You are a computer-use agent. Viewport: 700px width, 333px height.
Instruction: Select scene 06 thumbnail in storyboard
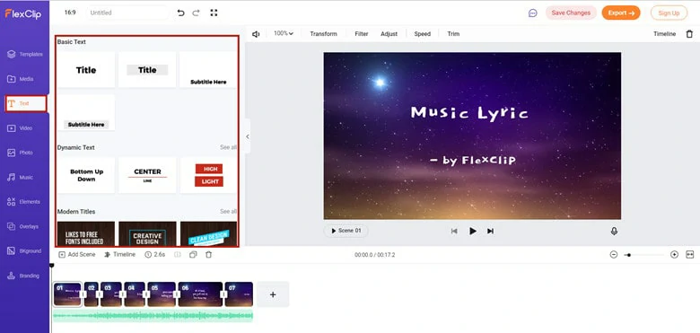(x=200, y=294)
